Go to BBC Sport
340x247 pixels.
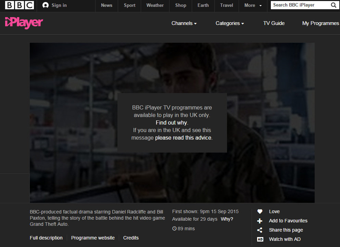pyautogui.click(x=129, y=5)
